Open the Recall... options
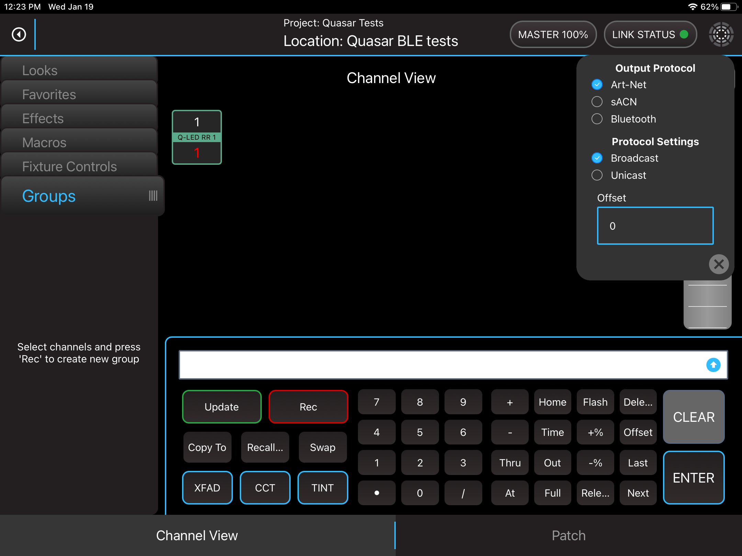 (x=265, y=447)
